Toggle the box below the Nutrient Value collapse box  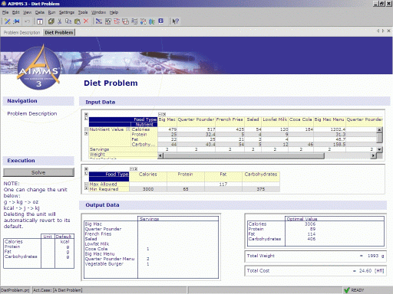(87, 134)
